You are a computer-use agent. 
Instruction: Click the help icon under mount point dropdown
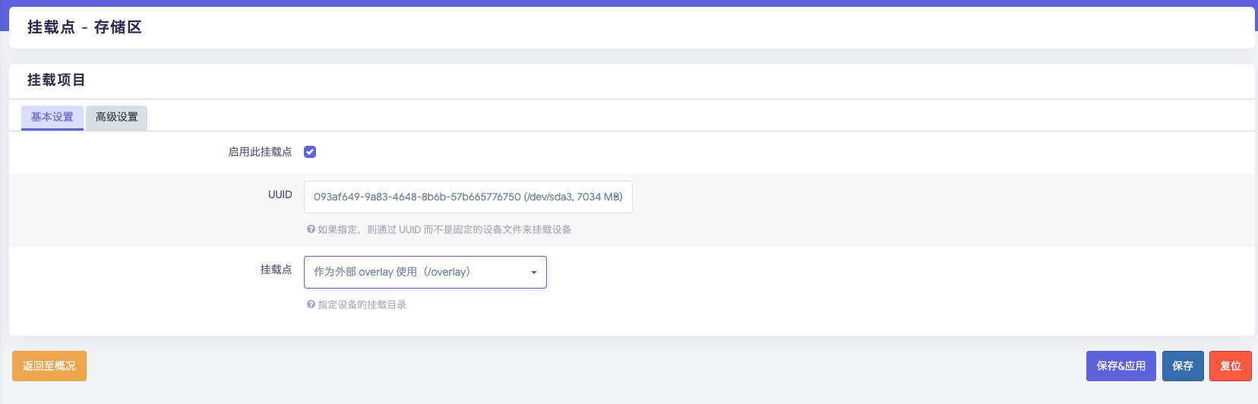click(x=311, y=305)
